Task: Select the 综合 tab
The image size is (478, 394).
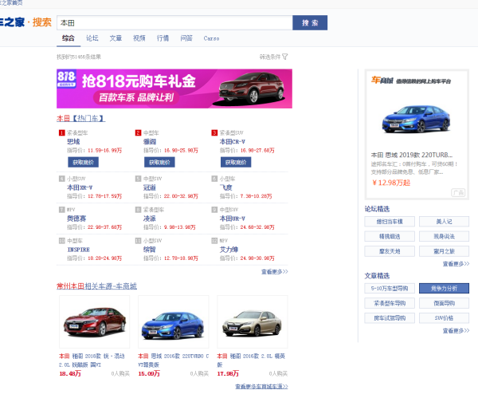Action: click(69, 38)
